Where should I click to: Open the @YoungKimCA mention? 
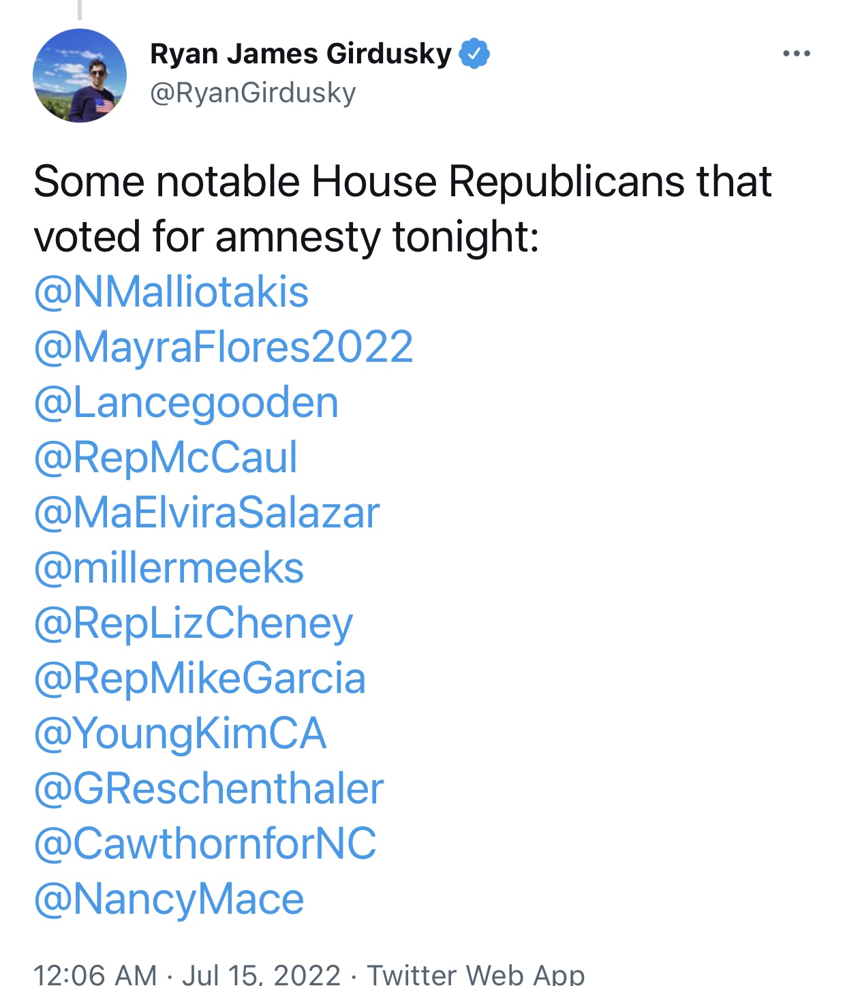(x=180, y=733)
